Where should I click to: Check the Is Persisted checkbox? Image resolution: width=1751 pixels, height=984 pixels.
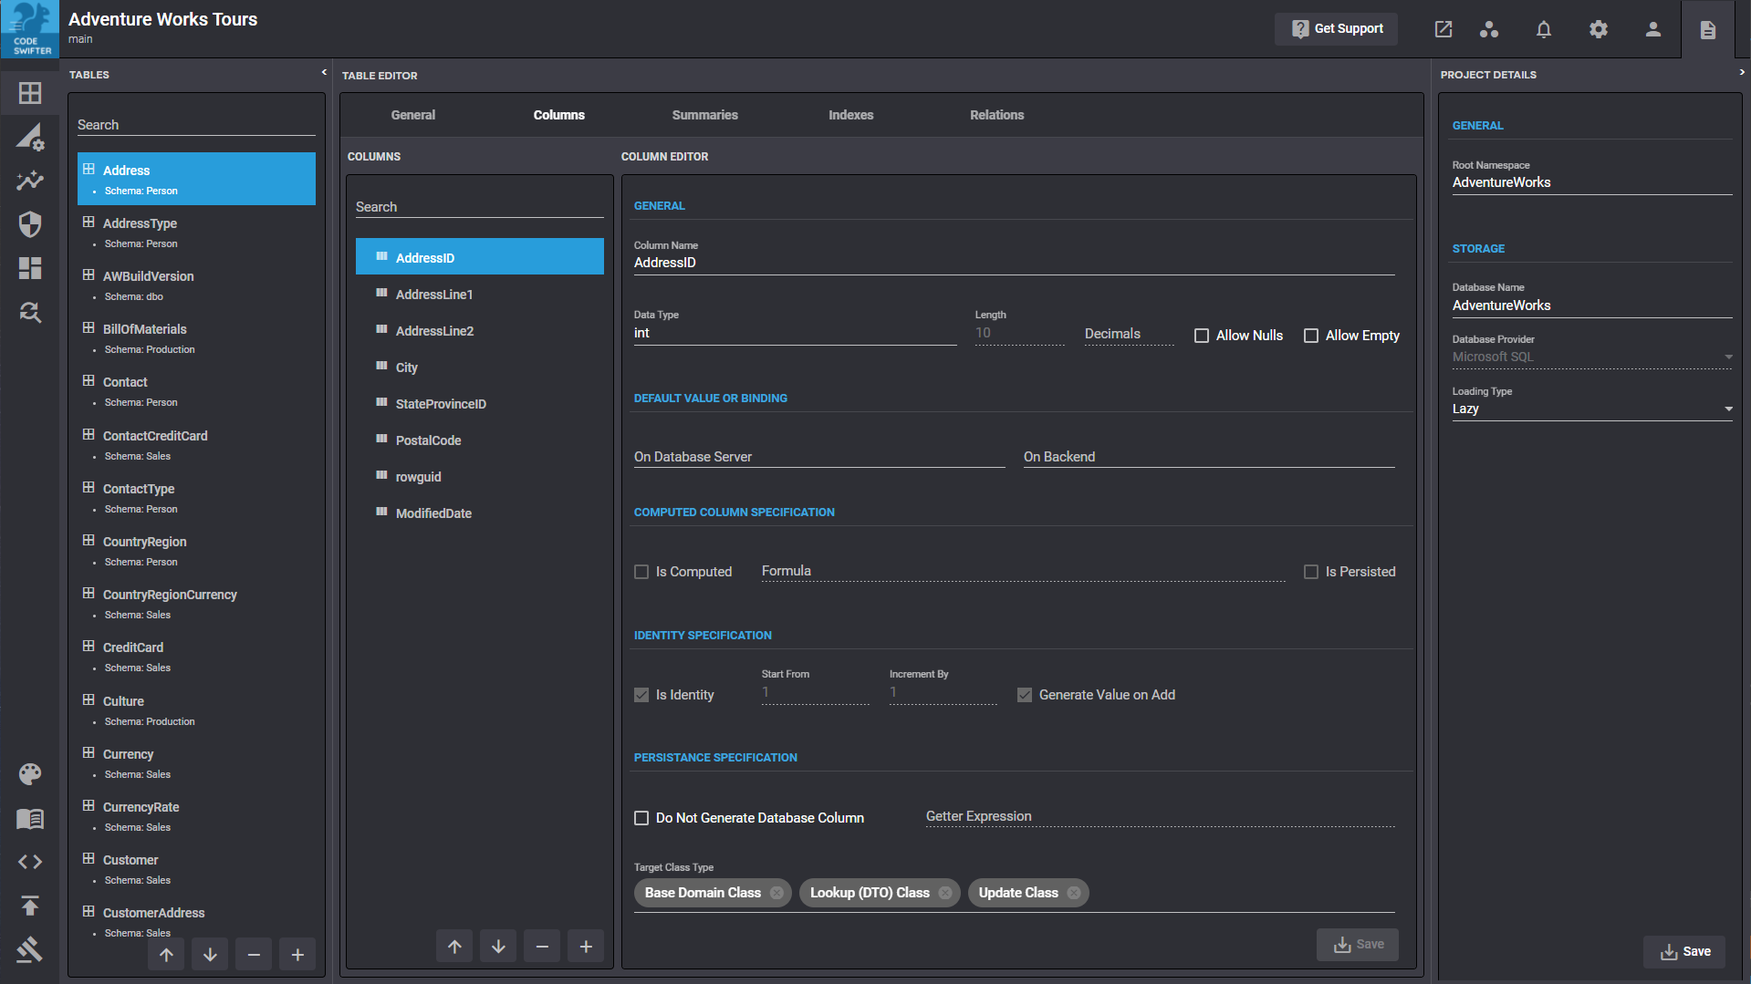point(1311,571)
